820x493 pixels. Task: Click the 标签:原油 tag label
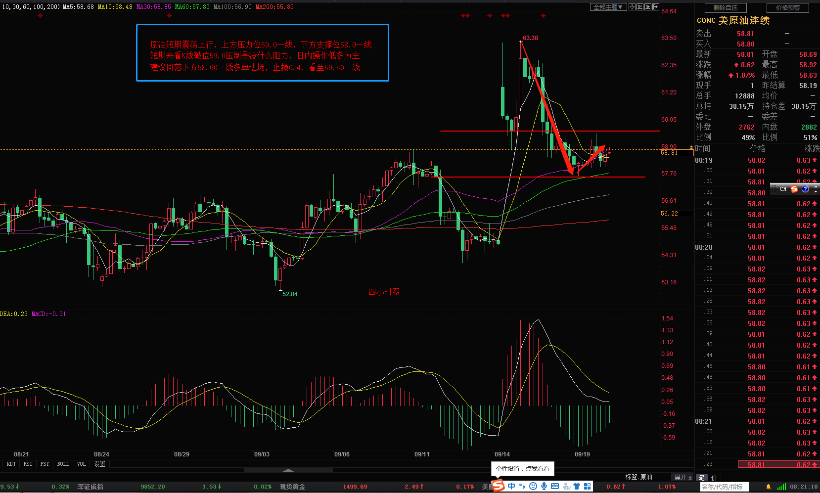click(x=638, y=477)
